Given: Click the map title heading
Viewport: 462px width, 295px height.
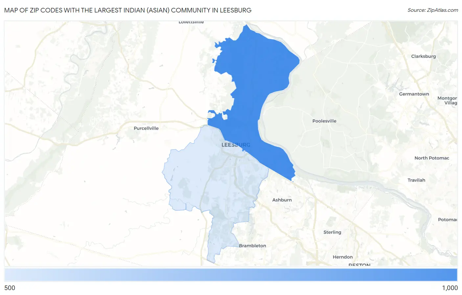Looking at the screenshot, I should 128,10.
